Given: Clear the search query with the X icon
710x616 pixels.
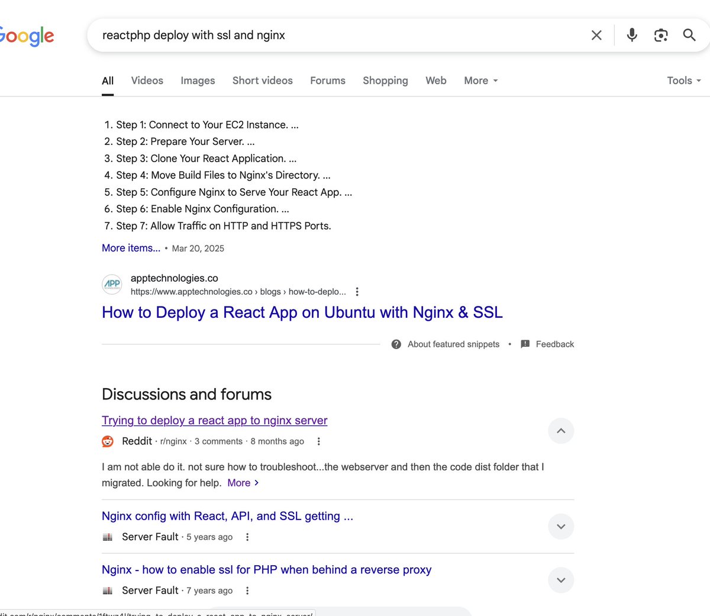Looking at the screenshot, I should tap(596, 36).
